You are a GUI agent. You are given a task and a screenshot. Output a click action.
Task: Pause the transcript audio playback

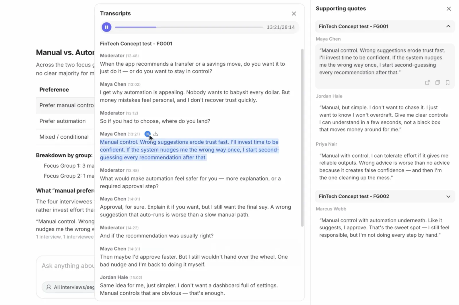point(106,27)
